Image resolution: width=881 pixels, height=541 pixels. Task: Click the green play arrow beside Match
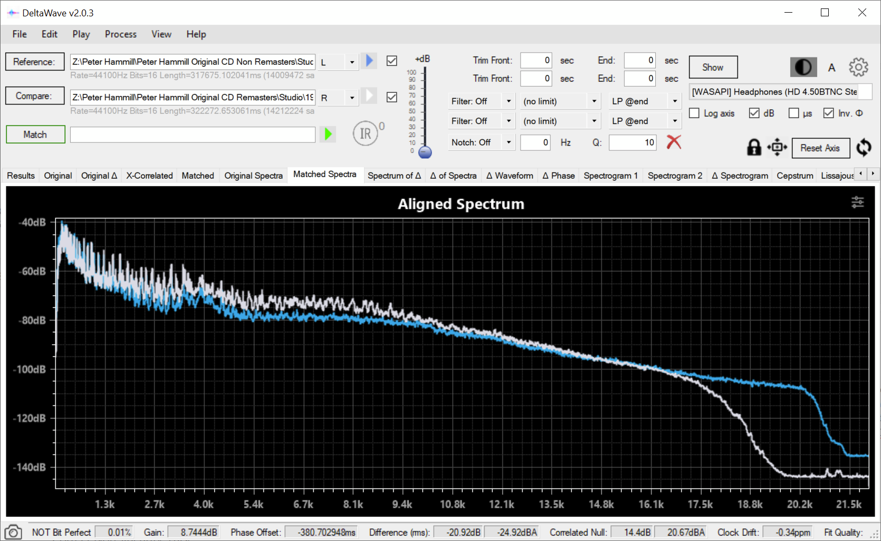[x=328, y=134]
